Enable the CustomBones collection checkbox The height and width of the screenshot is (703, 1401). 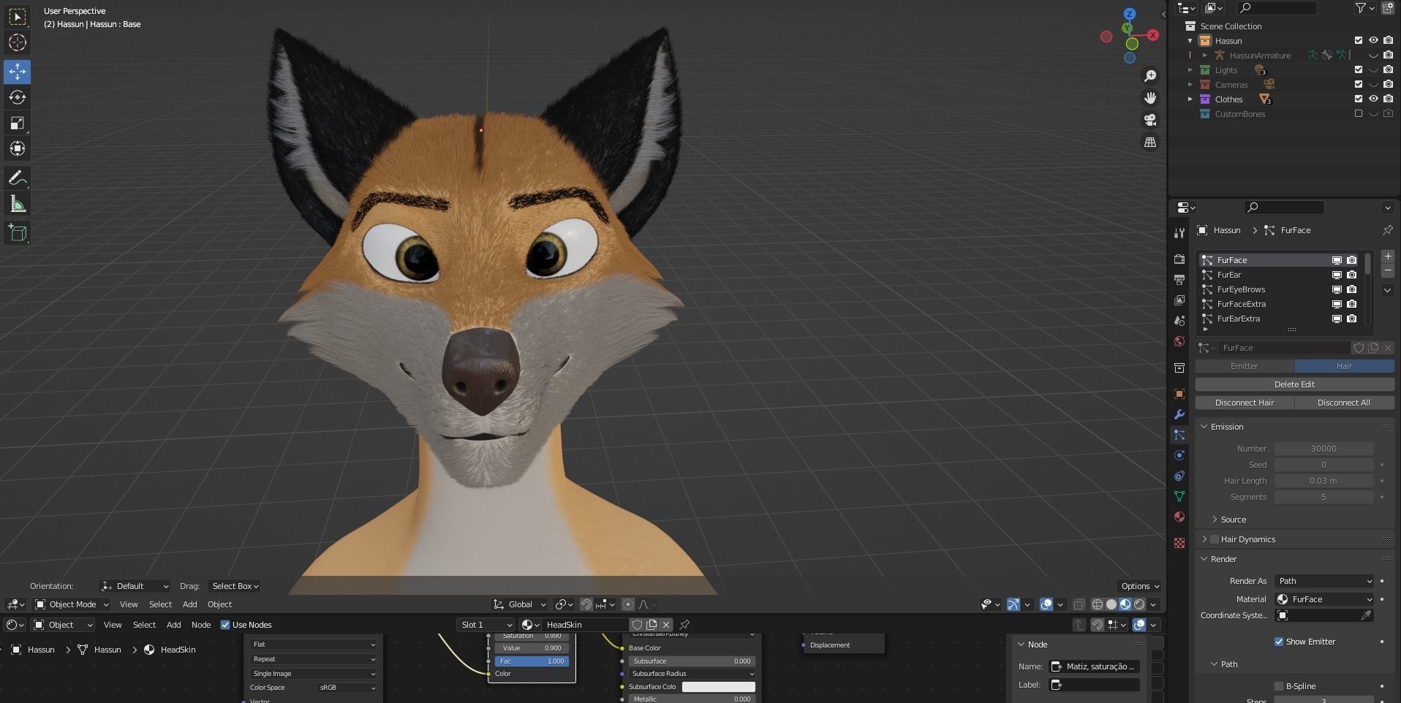pyautogui.click(x=1359, y=114)
